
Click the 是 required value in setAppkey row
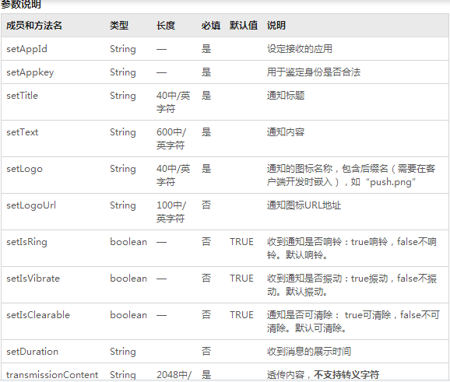tap(206, 72)
